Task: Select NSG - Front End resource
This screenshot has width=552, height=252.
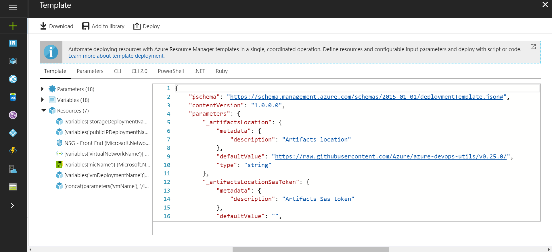Action: [x=107, y=143]
